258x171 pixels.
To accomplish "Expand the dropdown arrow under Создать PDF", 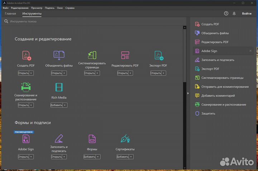I will pos(31,73).
